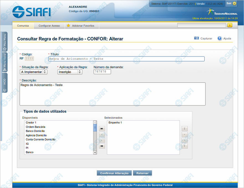Screen dimensions: 244x188
Task: Open Configurar Acesso menu item
Action: [49, 26]
